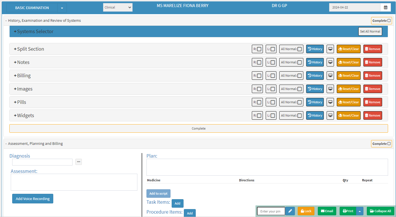Click into the Plan text area

tap(267, 167)
